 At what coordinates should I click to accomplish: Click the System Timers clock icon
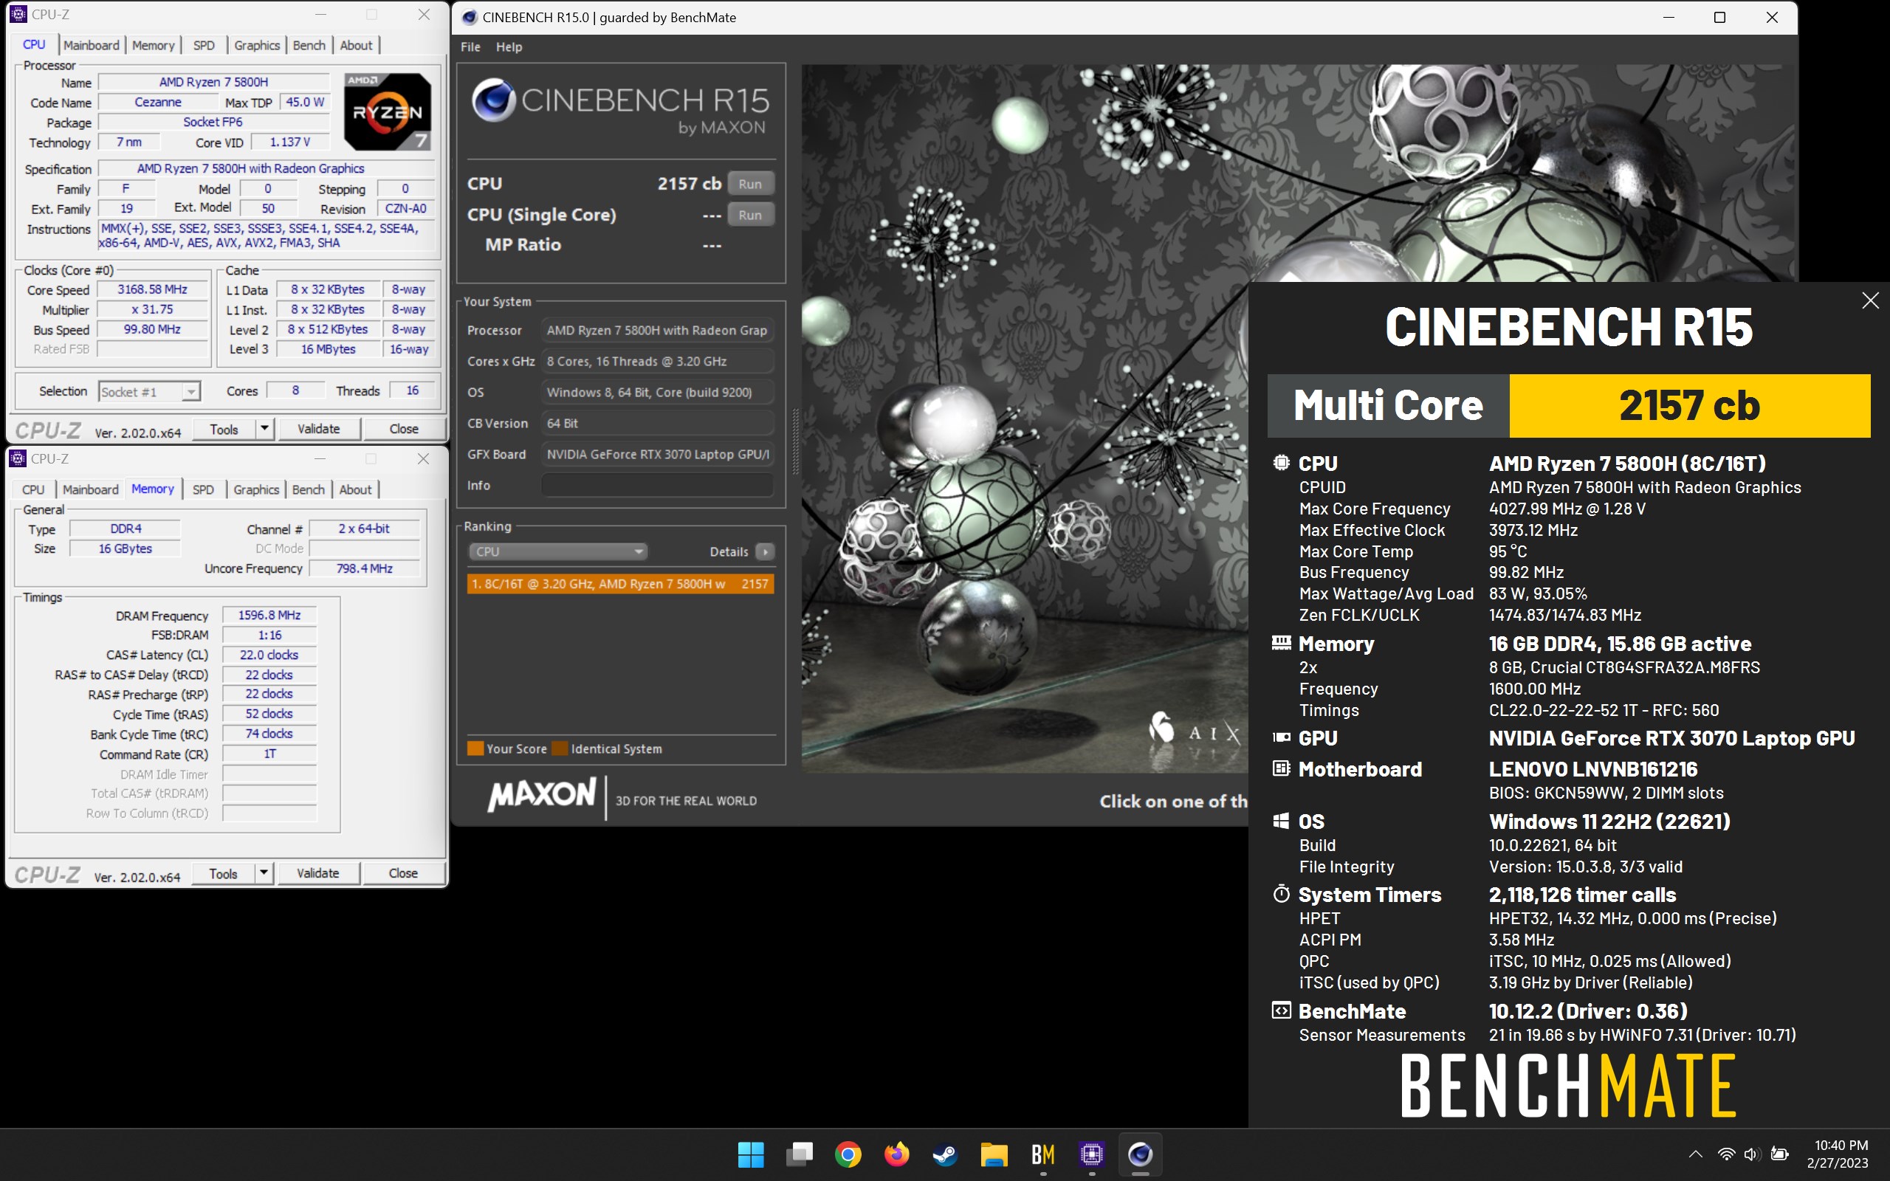click(1281, 894)
